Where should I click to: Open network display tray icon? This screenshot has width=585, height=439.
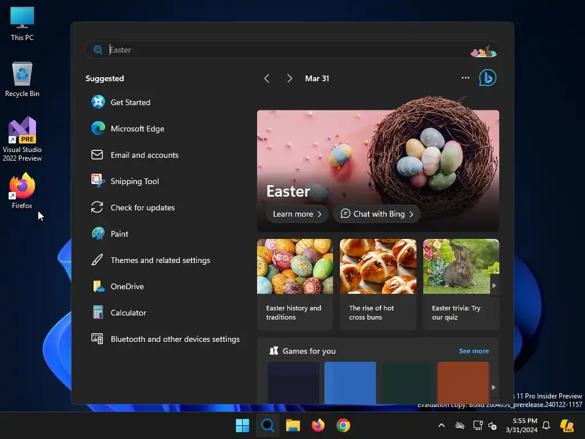coord(478,425)
